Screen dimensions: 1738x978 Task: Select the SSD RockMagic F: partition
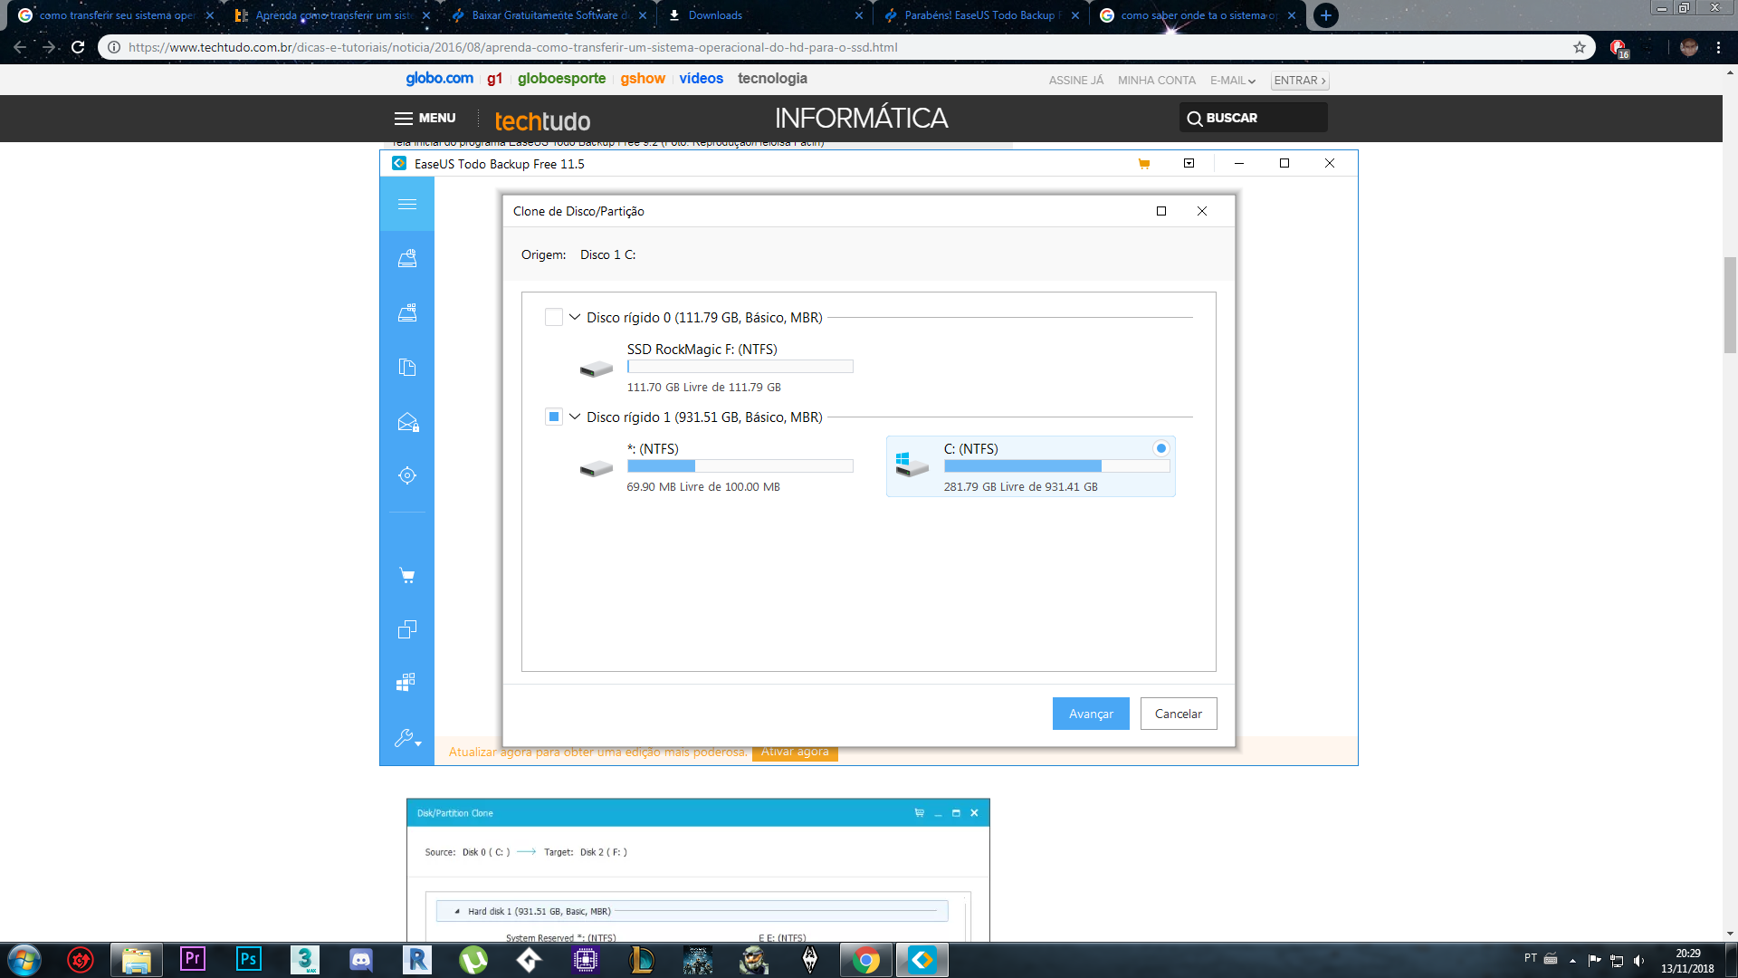[x=716, y=367]
